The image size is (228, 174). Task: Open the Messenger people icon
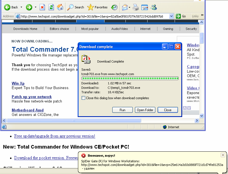click(x=154, y=7)
